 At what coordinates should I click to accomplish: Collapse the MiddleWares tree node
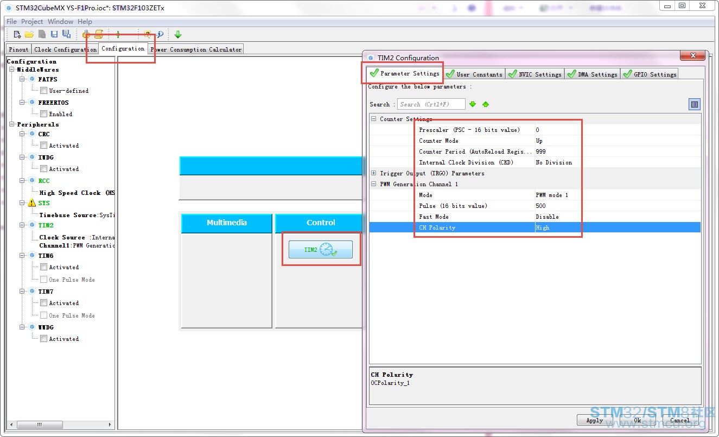pyautogui.click(x=12, y=69)
